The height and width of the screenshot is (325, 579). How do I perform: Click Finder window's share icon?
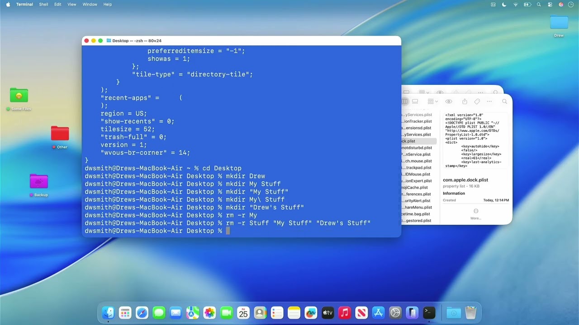(x=465, y=102)
